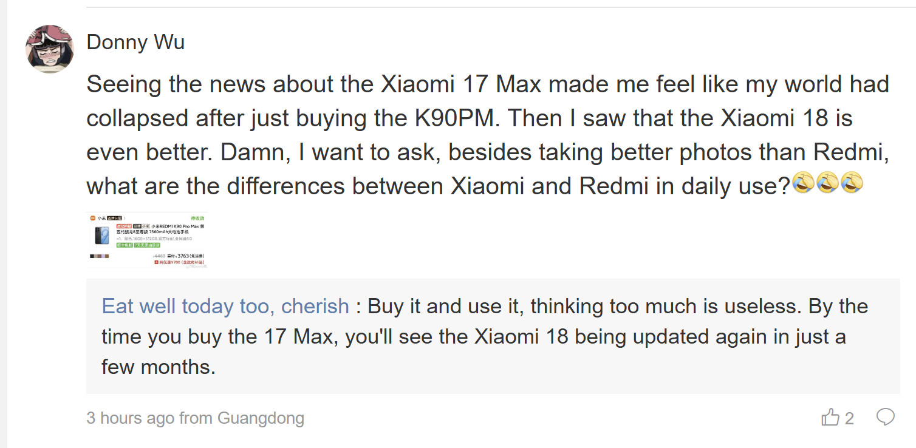Open "Eat well today too, cherish" user profile

coord(225,306)
